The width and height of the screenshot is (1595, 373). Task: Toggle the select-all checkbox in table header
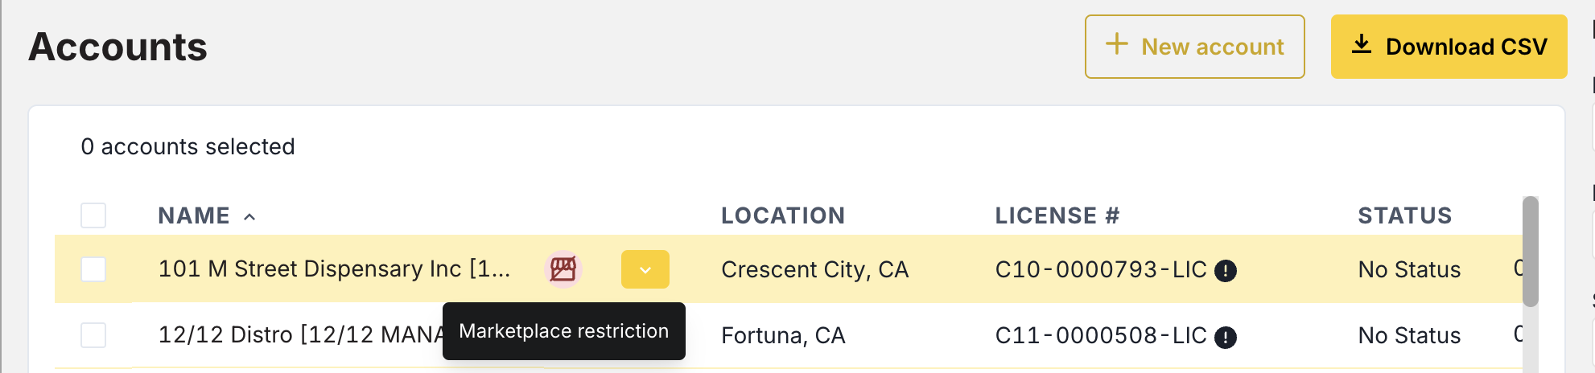pos(93,215)
